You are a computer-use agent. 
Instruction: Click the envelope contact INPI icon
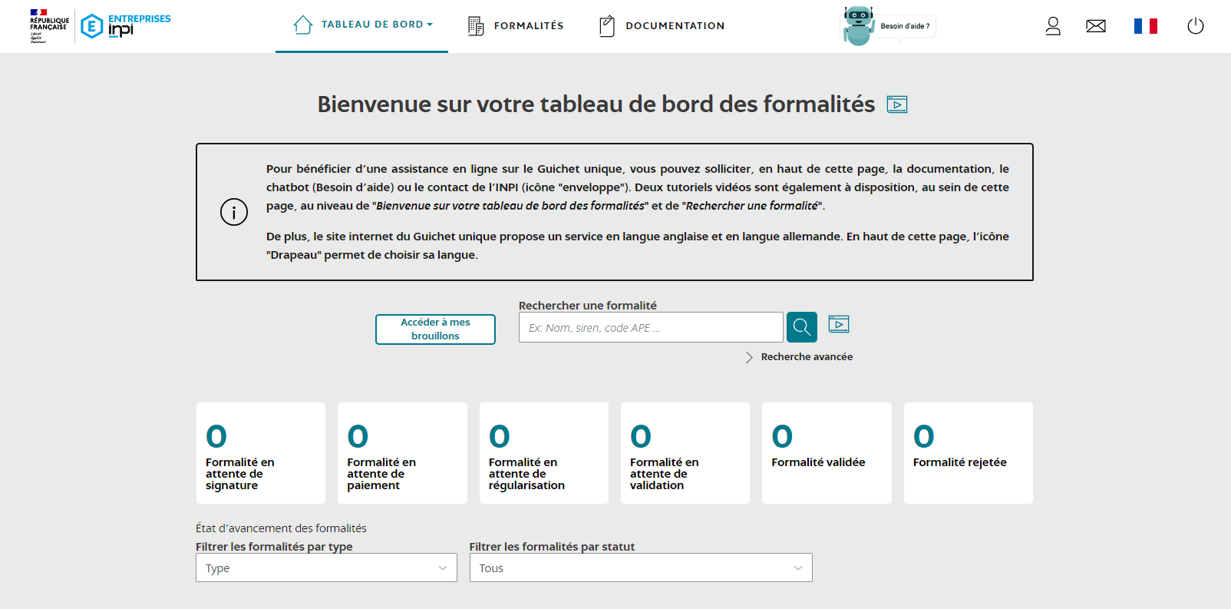click(x=1096, y=26)
